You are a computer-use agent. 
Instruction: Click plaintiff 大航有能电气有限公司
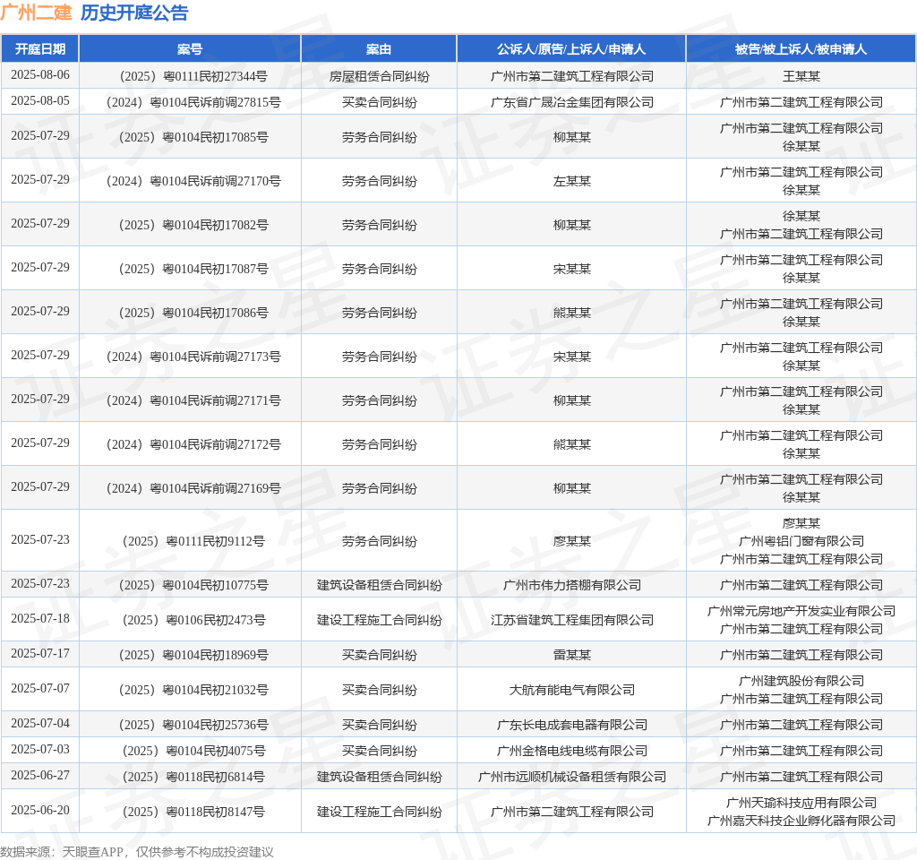[572, 690]
